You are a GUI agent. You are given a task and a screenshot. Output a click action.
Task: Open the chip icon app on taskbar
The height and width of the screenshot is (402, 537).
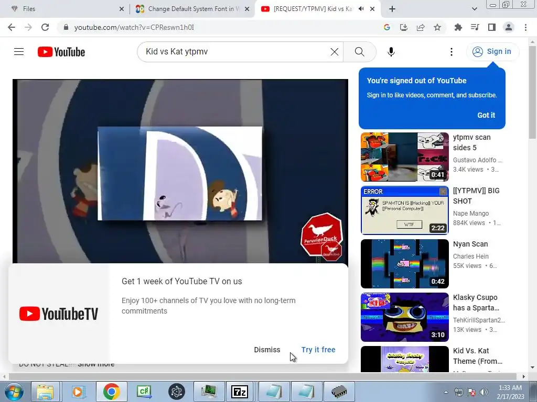(x=339, y=392)
